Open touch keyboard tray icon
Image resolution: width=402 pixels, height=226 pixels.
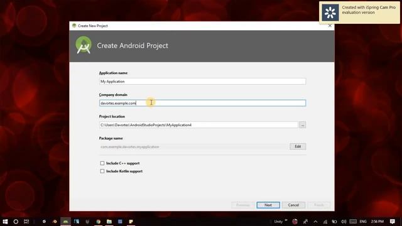coord(353,222)
